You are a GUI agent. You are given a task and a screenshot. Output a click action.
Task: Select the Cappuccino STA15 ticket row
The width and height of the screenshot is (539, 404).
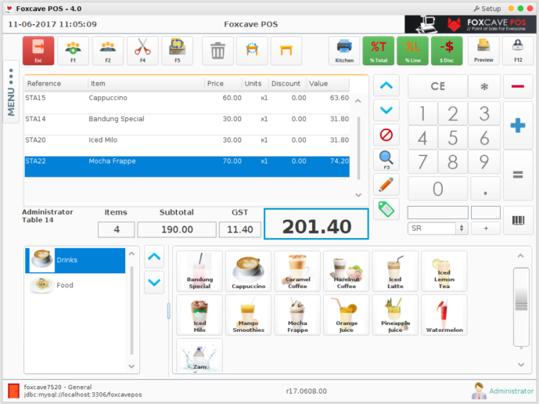point(187,103)
